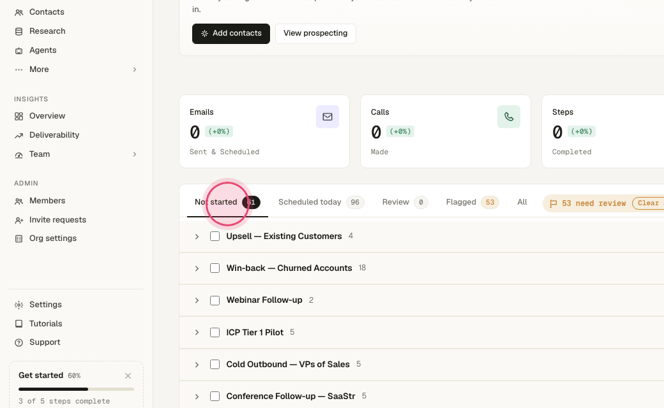Screen dimensions: 664x408
Task: Click the Deliverability trend icon
Action: [x=19, y=135]
